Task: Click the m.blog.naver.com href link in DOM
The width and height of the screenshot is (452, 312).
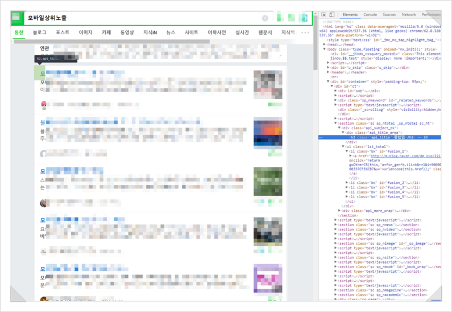Action: coord(405,156)
